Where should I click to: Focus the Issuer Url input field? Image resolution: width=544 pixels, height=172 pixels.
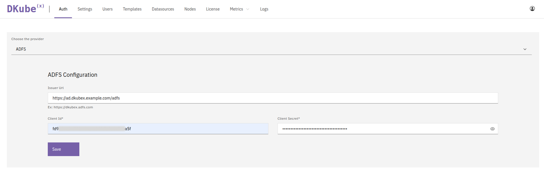[x=272, y=98]
